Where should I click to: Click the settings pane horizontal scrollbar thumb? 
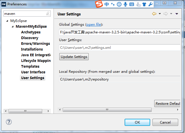tap(107, 110)
